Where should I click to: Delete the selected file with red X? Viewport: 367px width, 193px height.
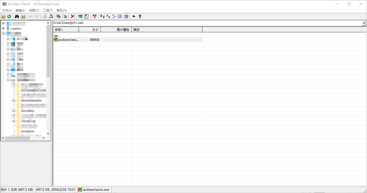(x=73, y=16)
